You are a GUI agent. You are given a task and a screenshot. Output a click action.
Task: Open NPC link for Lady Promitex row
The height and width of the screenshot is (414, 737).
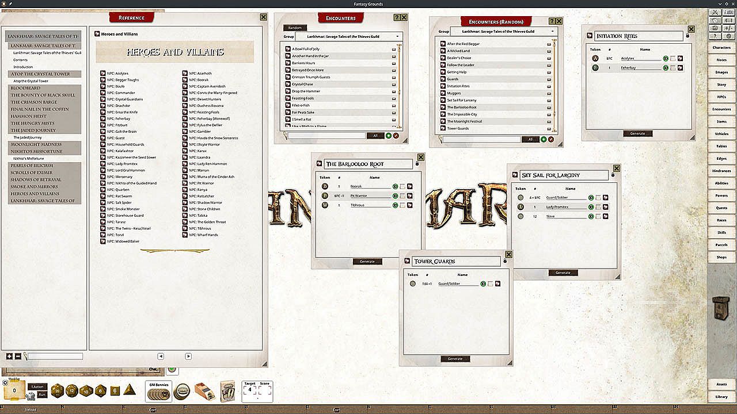(x=606, y=207)
